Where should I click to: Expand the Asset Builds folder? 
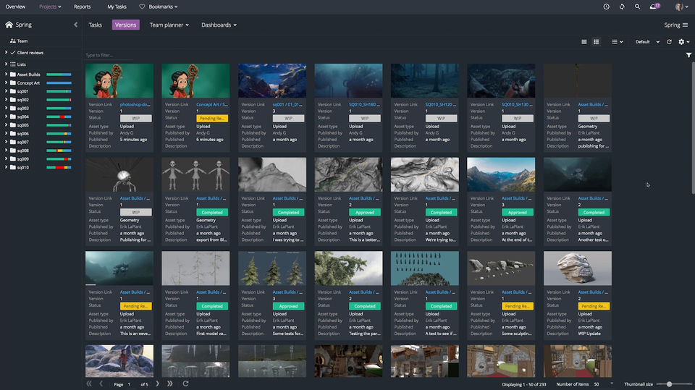tap(6, 75)
